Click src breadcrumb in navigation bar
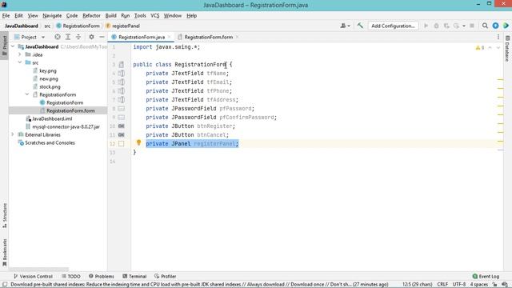This screenshot has width=512, height=288. point(47,26)
